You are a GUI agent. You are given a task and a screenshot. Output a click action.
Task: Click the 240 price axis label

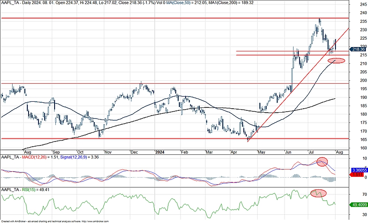click(x=363, y=13)
